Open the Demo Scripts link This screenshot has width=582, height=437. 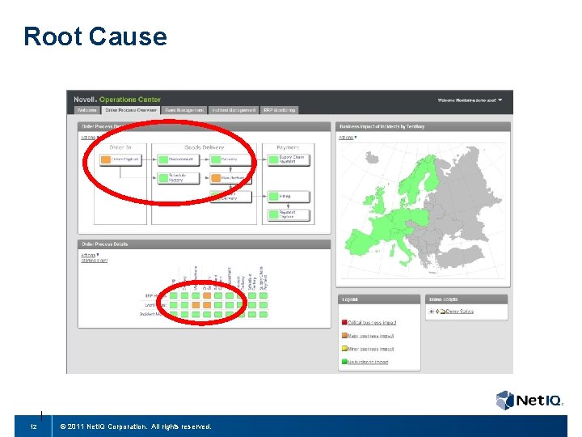click(x=459, y=312)
